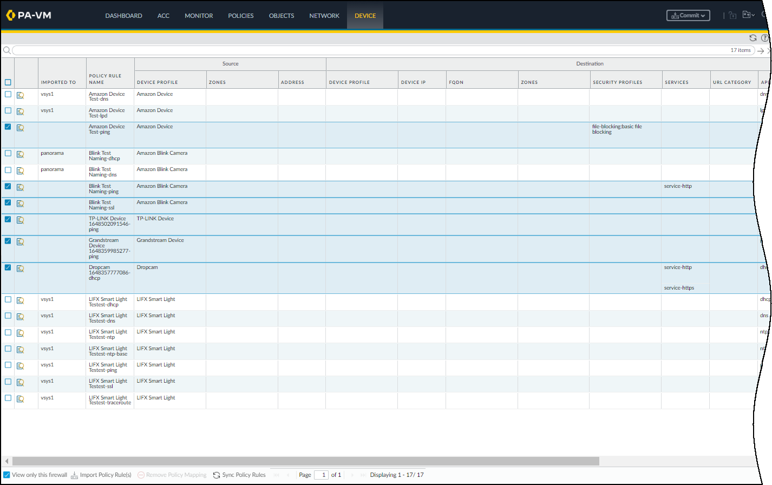Open the MONITOR tab

(199, 16)
